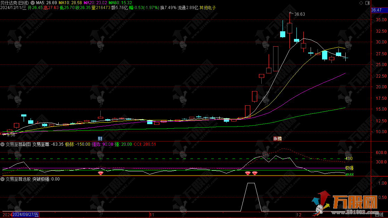The height and width of the screenshot is (218, 388).
Task: Select the MA5: 26.69 label
Action: point(47,3)
